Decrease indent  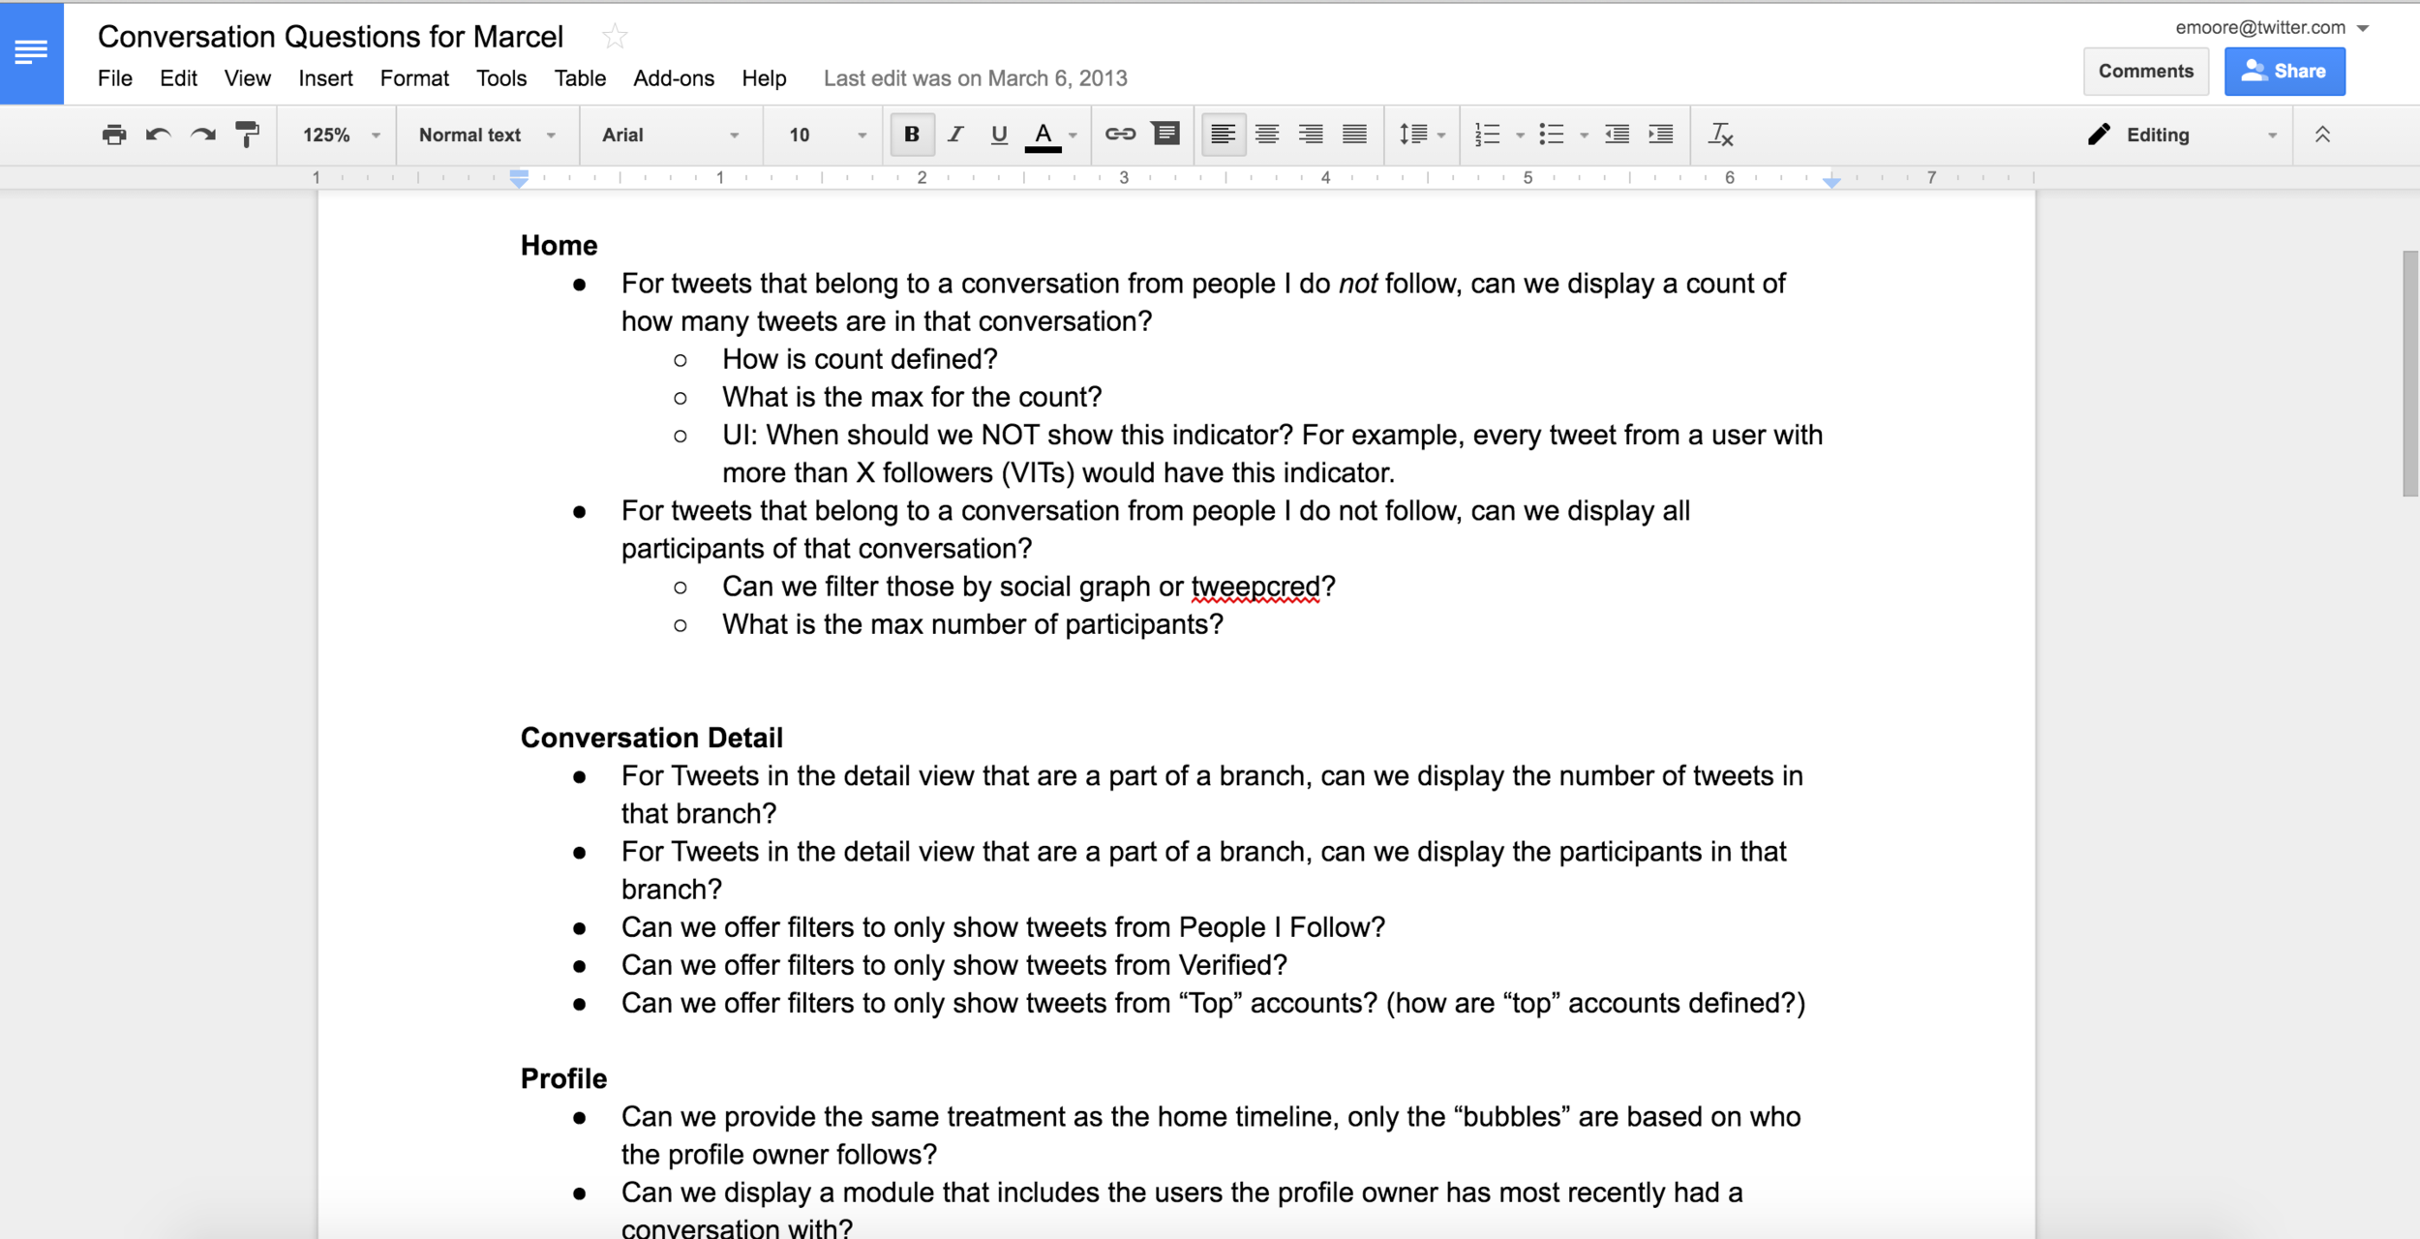(x=1617, y=135)
